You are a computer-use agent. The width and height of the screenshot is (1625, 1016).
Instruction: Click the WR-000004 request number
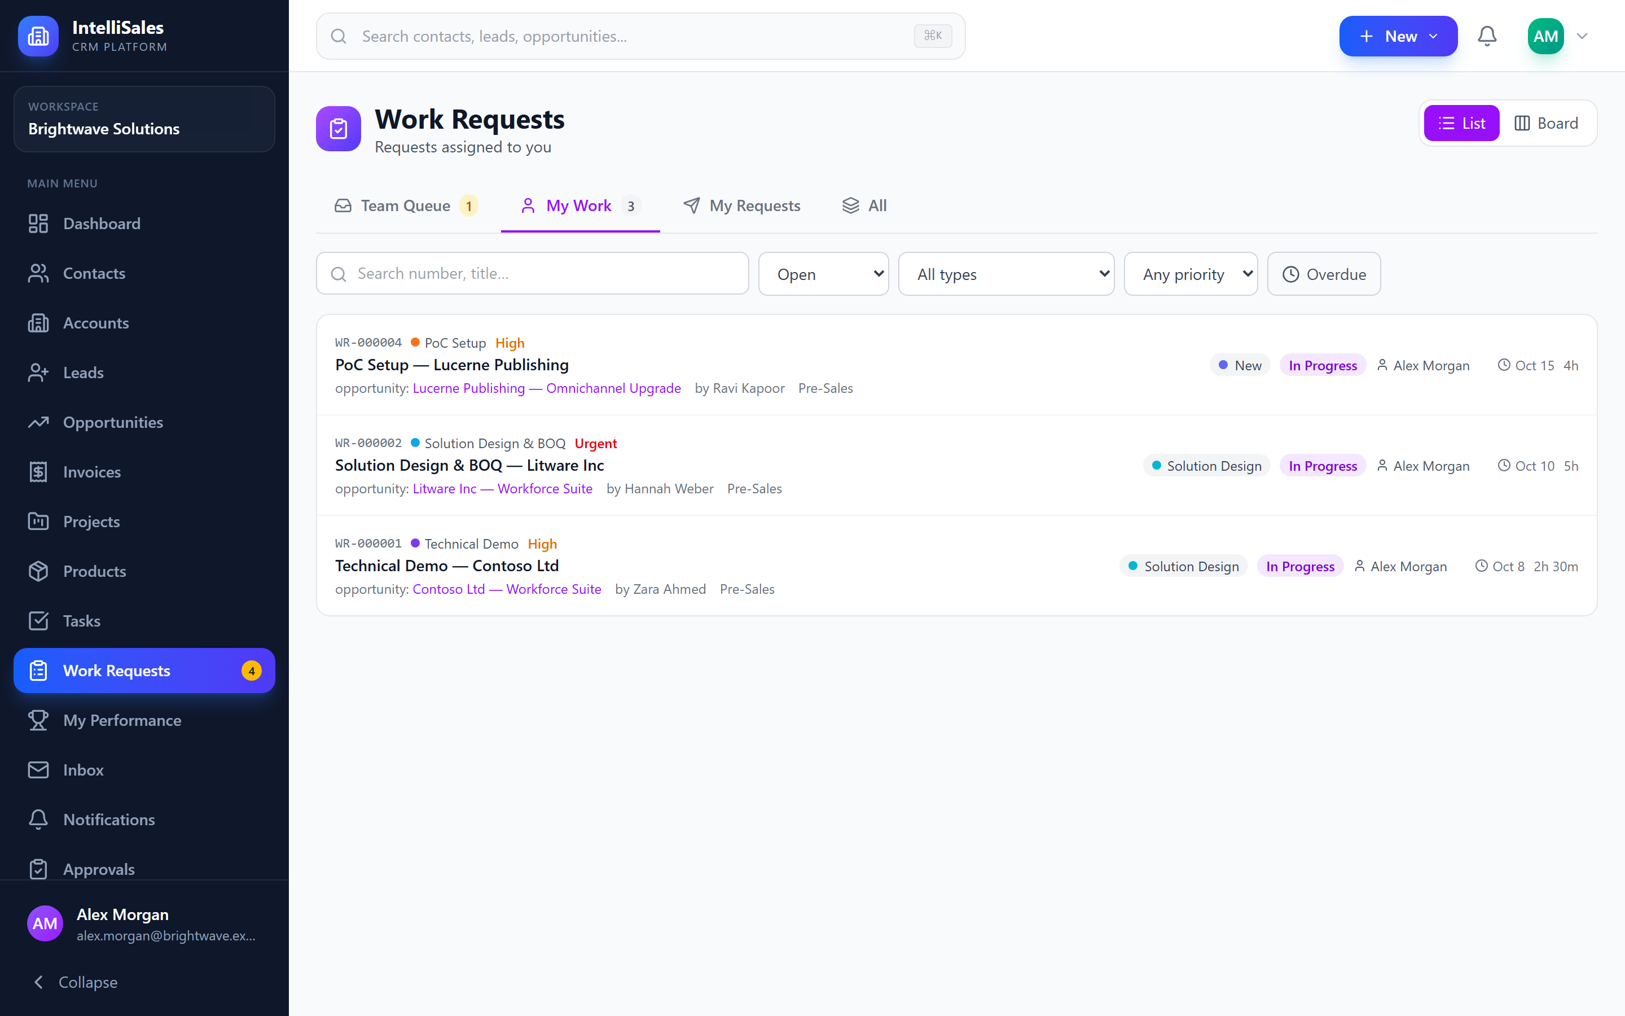[368, 343]
